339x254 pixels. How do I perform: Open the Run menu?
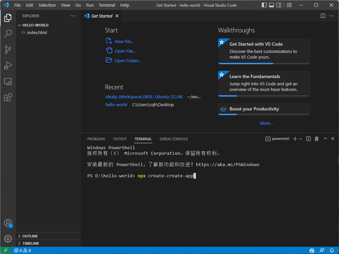pos(90,5)
